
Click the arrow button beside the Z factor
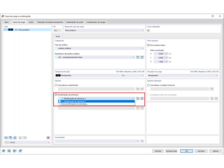(x=167, y=62)
